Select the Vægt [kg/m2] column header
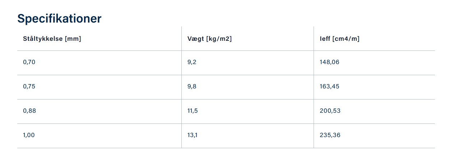 [209, 39]
